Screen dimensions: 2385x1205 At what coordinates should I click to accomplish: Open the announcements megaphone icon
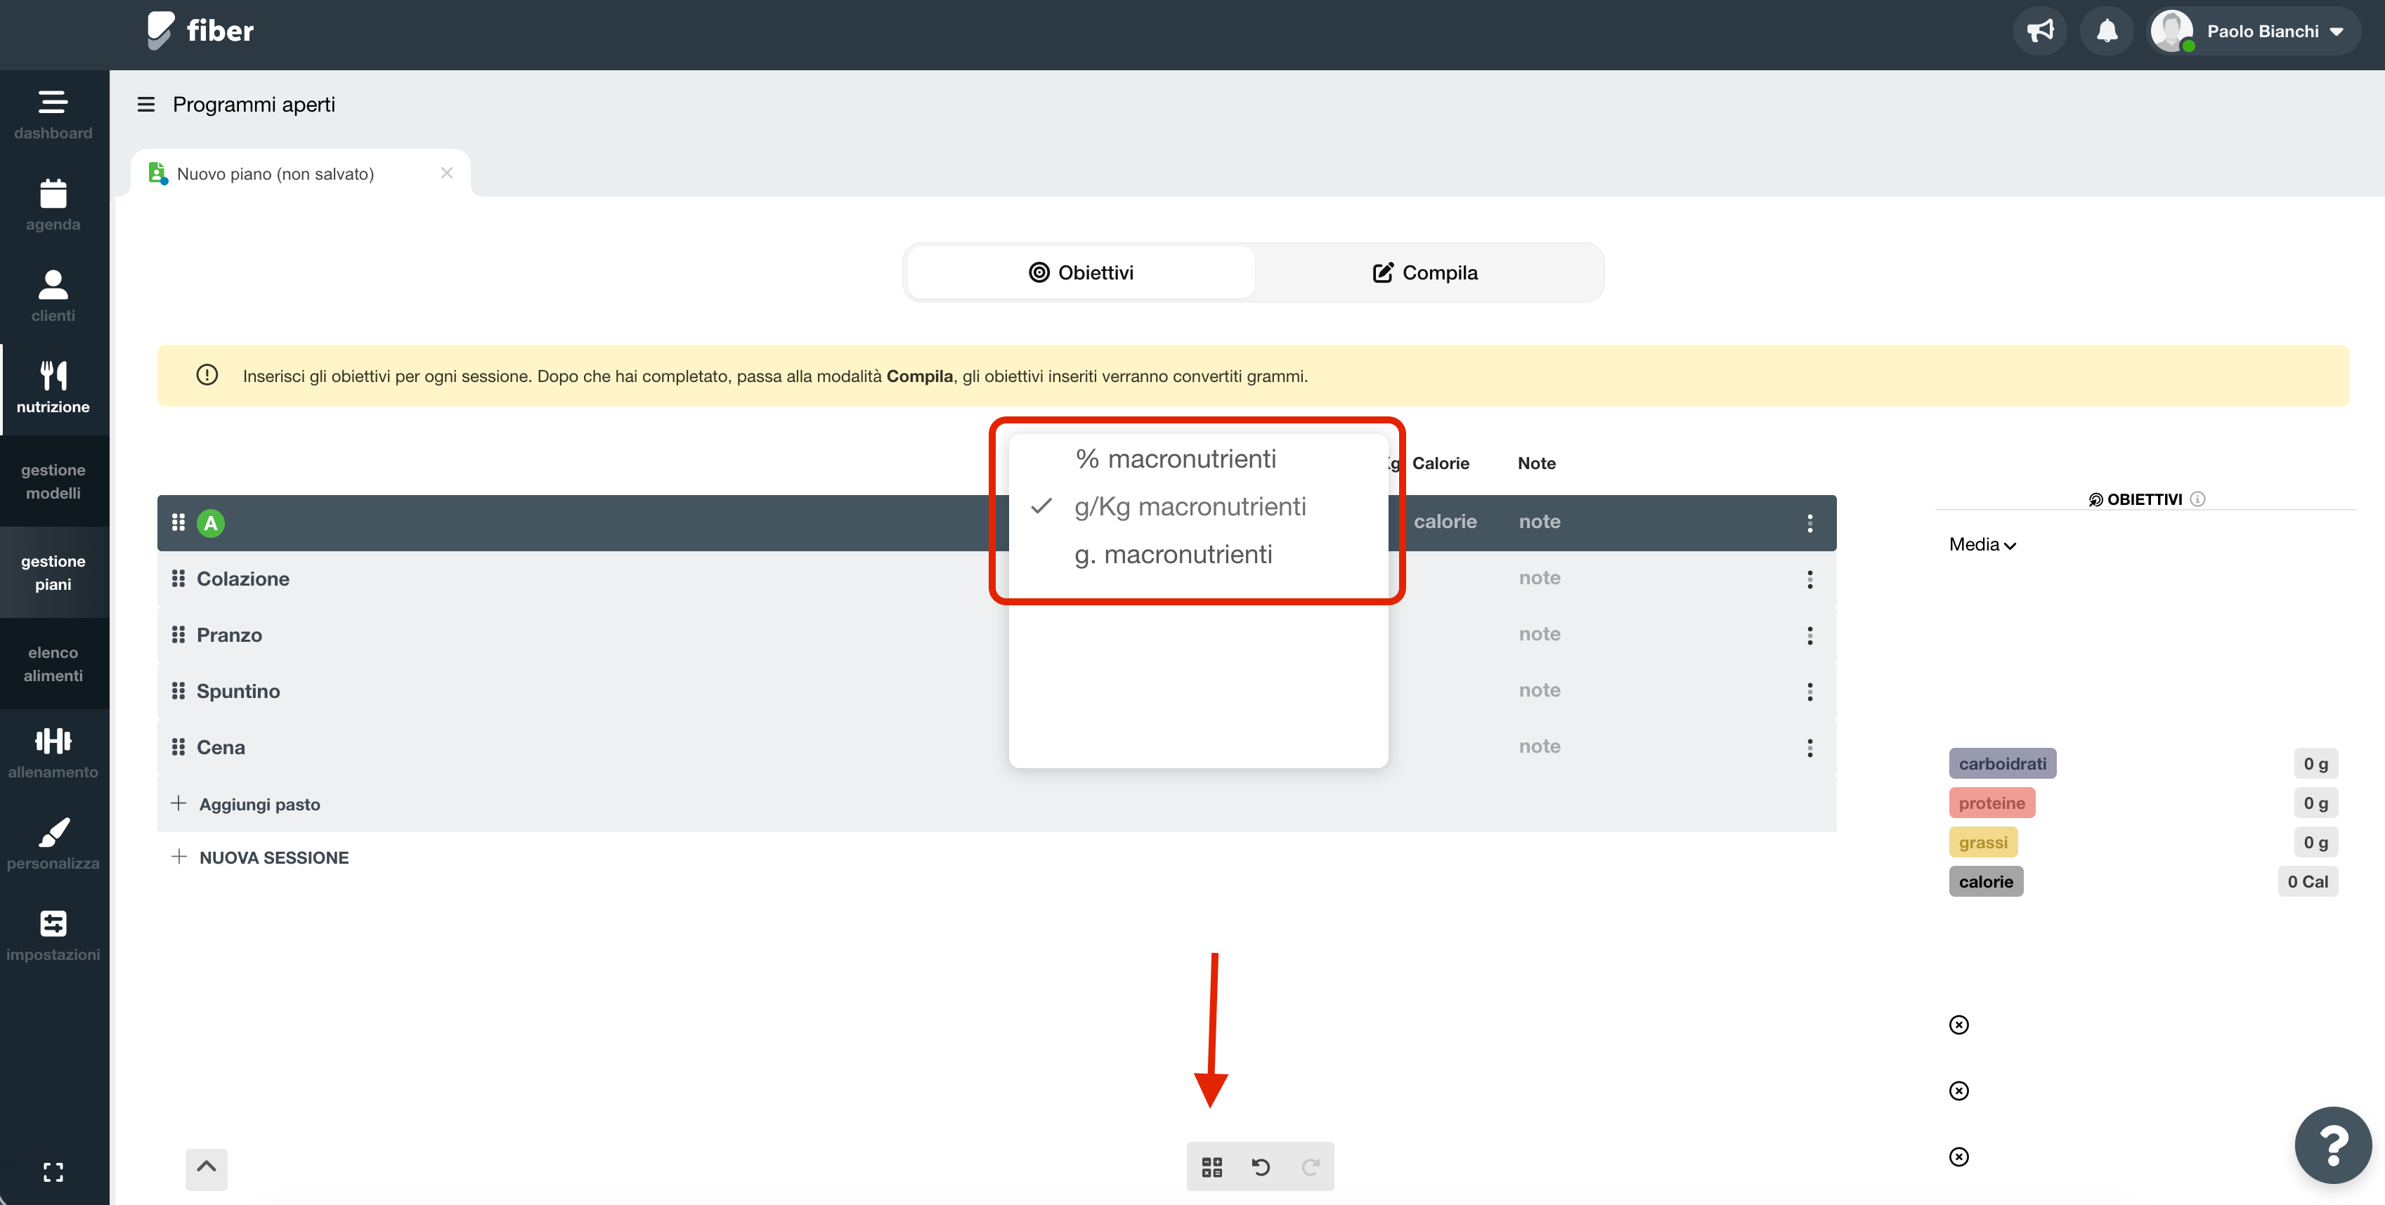[x=2040, y=30]
